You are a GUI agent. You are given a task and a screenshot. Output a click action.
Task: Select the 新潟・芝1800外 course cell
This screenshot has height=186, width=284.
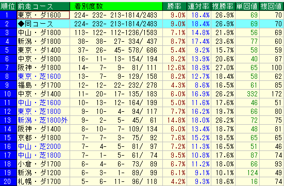click(43, 120)
